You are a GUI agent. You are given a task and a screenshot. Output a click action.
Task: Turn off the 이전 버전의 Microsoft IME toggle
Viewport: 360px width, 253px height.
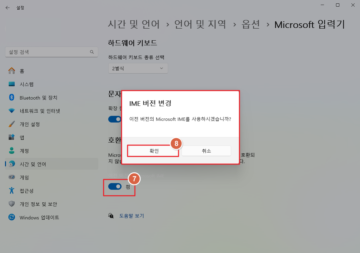115,186
